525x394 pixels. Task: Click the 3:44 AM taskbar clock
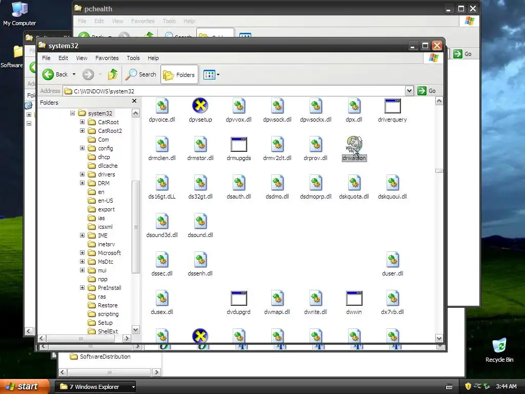pyautogui.click(x=506, y=386)
